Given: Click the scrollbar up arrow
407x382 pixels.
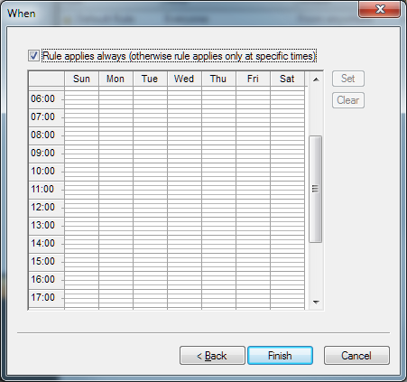Looking at the screenshot, I should [316, 79].
